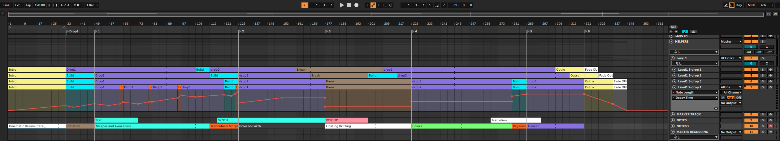Click the Arrangement Record button
The image size is (780, 141).
pos(356,5)
